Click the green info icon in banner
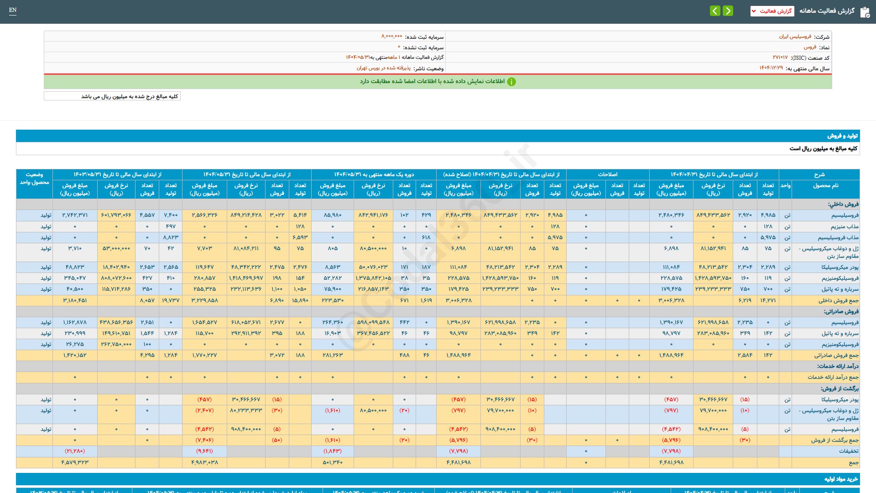 pos(511,82)
